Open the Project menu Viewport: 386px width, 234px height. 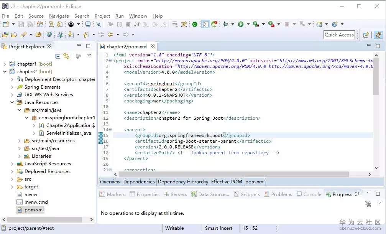click(102, 16)
